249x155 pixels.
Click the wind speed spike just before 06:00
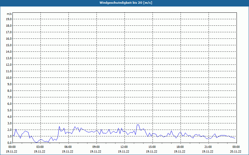(x=59, y=126)
